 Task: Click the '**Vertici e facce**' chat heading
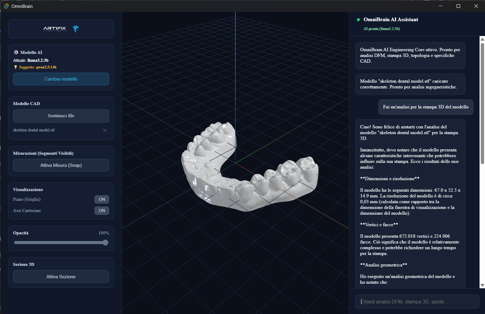tap(379, 225)
